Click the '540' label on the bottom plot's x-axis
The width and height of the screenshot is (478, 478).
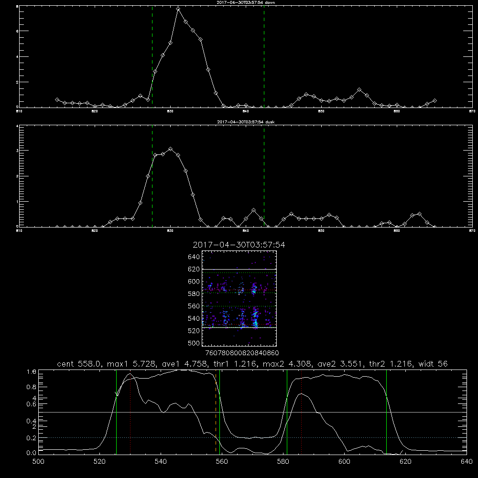click(x=161, y=462)
